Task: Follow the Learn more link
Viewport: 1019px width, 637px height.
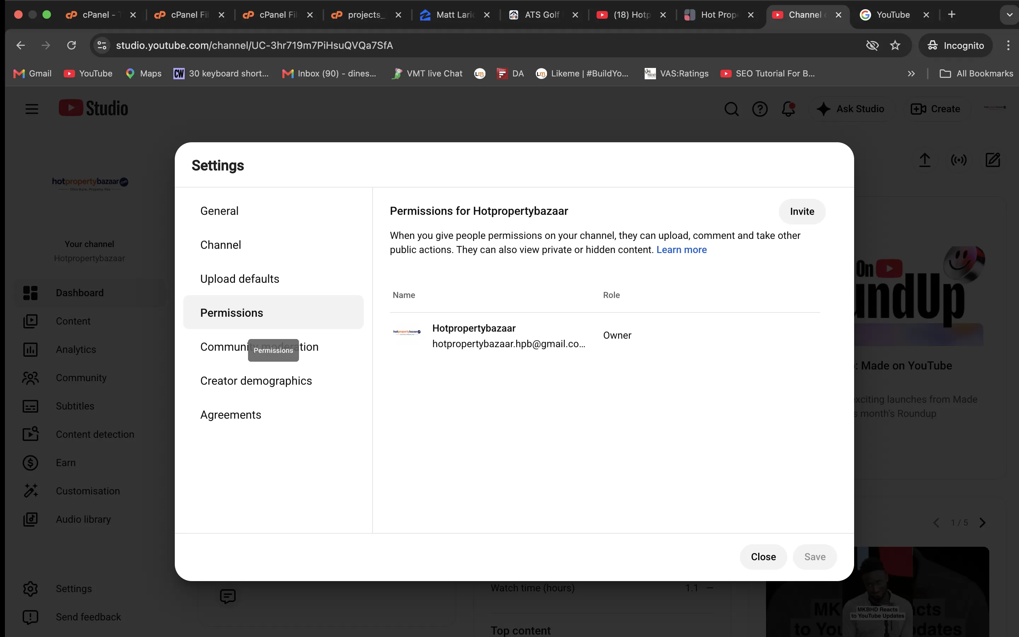Action: 681,250
